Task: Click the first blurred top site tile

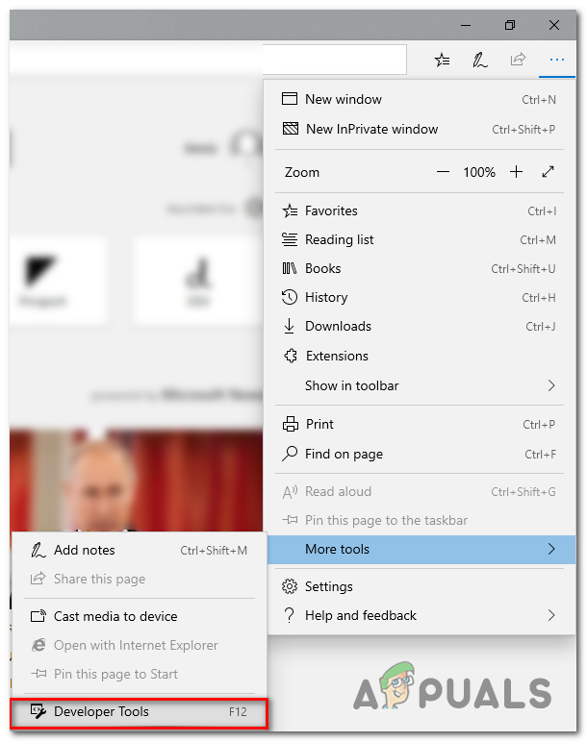Action: point(58,280)
